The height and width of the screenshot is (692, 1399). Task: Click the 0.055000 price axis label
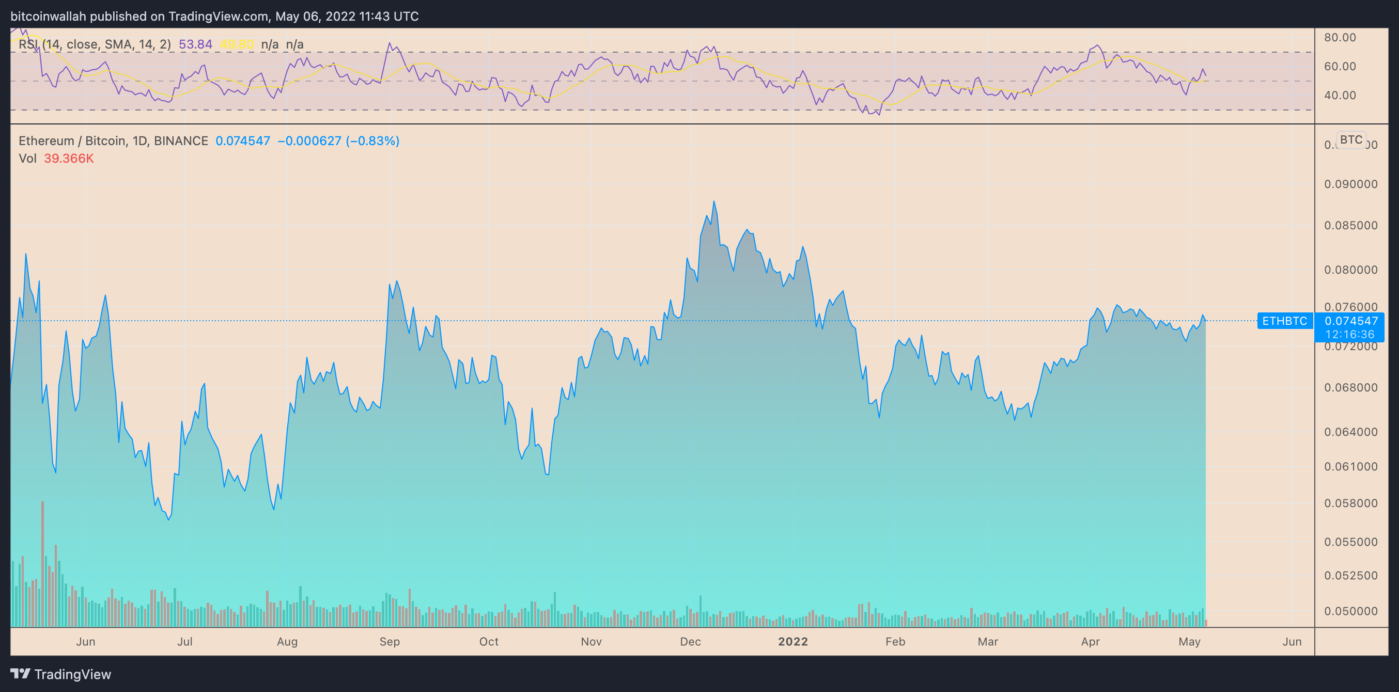pos(1350,542)
